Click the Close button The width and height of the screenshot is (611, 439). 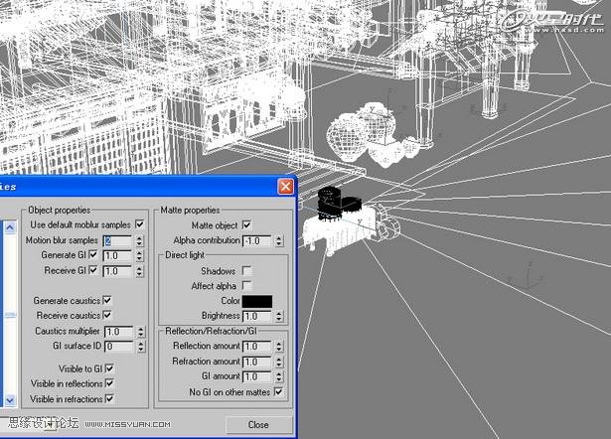tap(258, 424)
